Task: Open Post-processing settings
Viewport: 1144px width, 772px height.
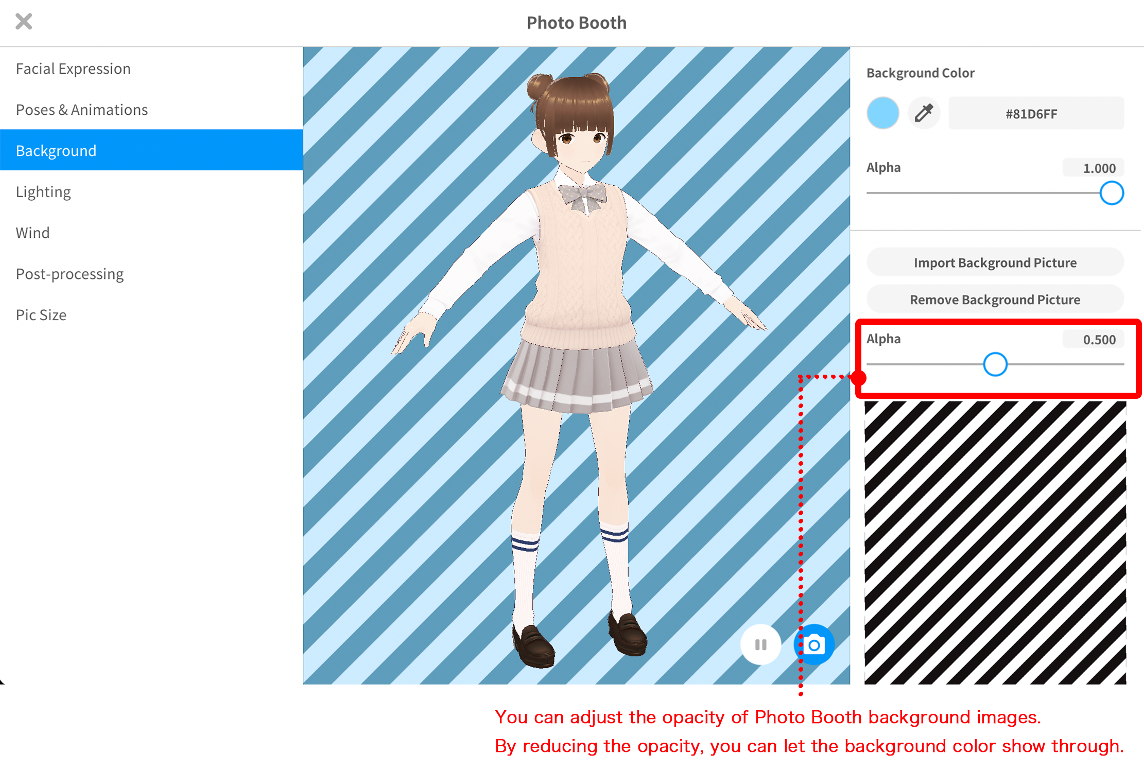Action: click(151, 273)
